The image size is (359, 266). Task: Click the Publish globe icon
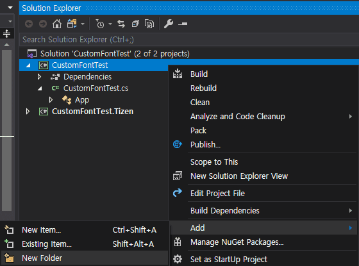178,144
